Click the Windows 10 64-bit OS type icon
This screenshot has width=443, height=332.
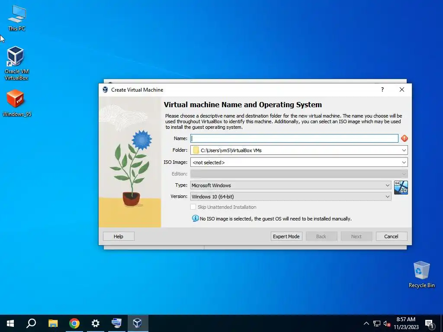pyautogui.click(x=401, y=188)
